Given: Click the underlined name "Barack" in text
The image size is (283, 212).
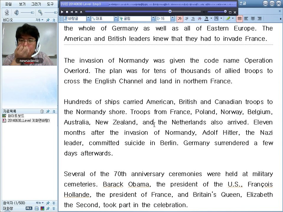Looking at the screenshot, I should [113, 184].
